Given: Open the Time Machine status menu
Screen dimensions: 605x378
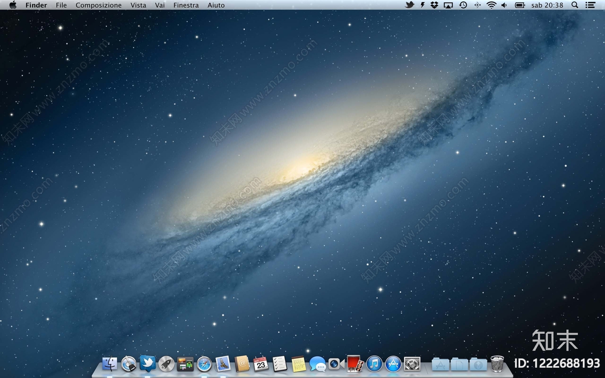Looking at the screenshot, I should click(x=463, y=5).
